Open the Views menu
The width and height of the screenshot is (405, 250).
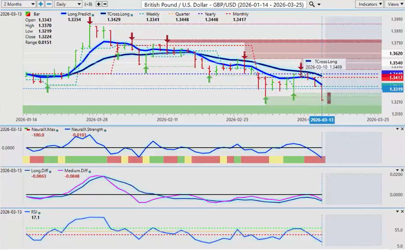coord(395,4)
